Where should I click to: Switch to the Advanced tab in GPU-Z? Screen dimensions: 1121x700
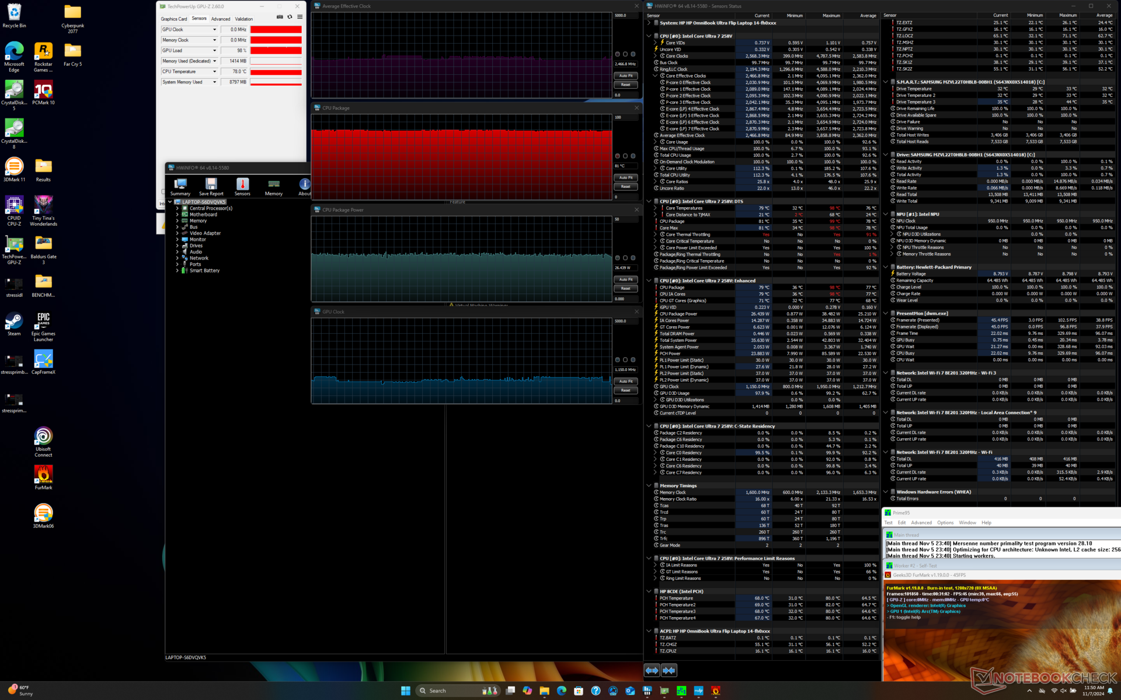pyautogui.click(x=221, y=19)
